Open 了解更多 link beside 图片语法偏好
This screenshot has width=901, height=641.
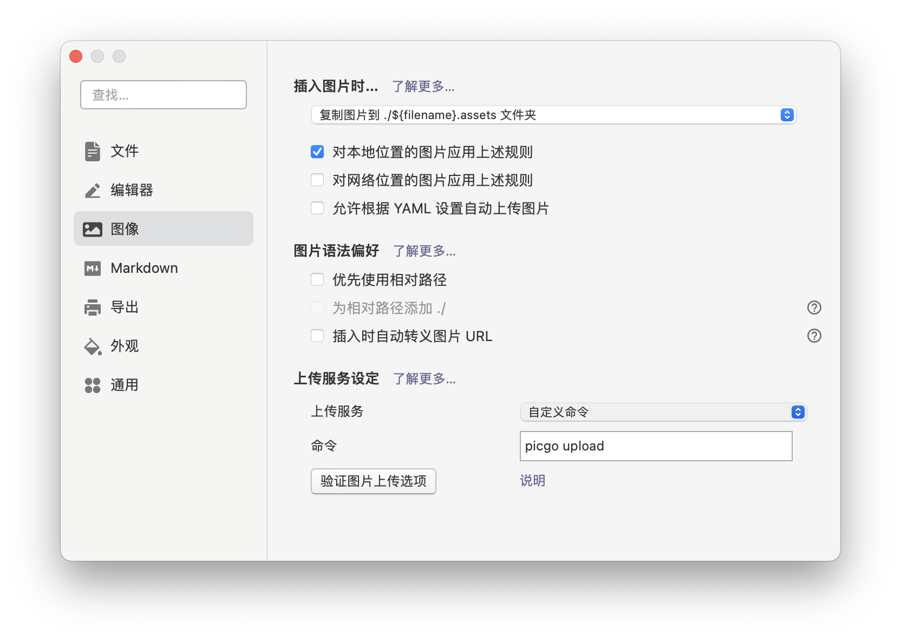pos(425,251)
